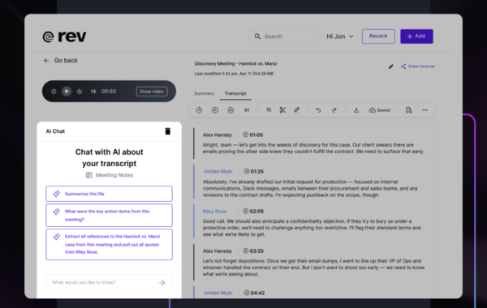The width and height of the screenshot is (487, 308).
Task: Click speaker name Alex Hansby at 03:25
Action: (217, 251)
